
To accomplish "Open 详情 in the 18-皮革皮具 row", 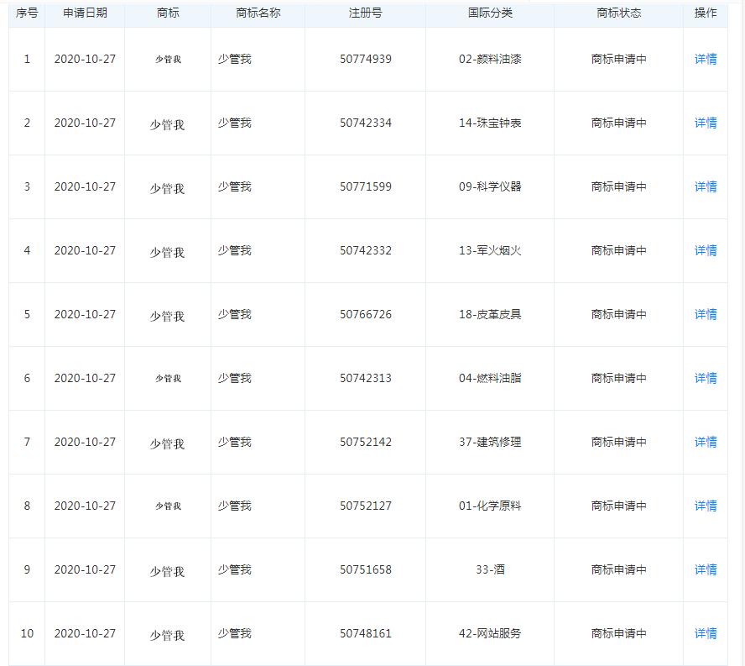I will 705,314.
